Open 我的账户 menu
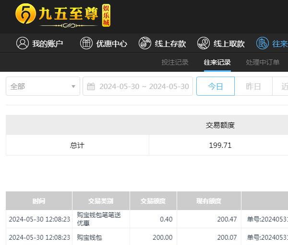Screen dimensions: 288x245 39,44
